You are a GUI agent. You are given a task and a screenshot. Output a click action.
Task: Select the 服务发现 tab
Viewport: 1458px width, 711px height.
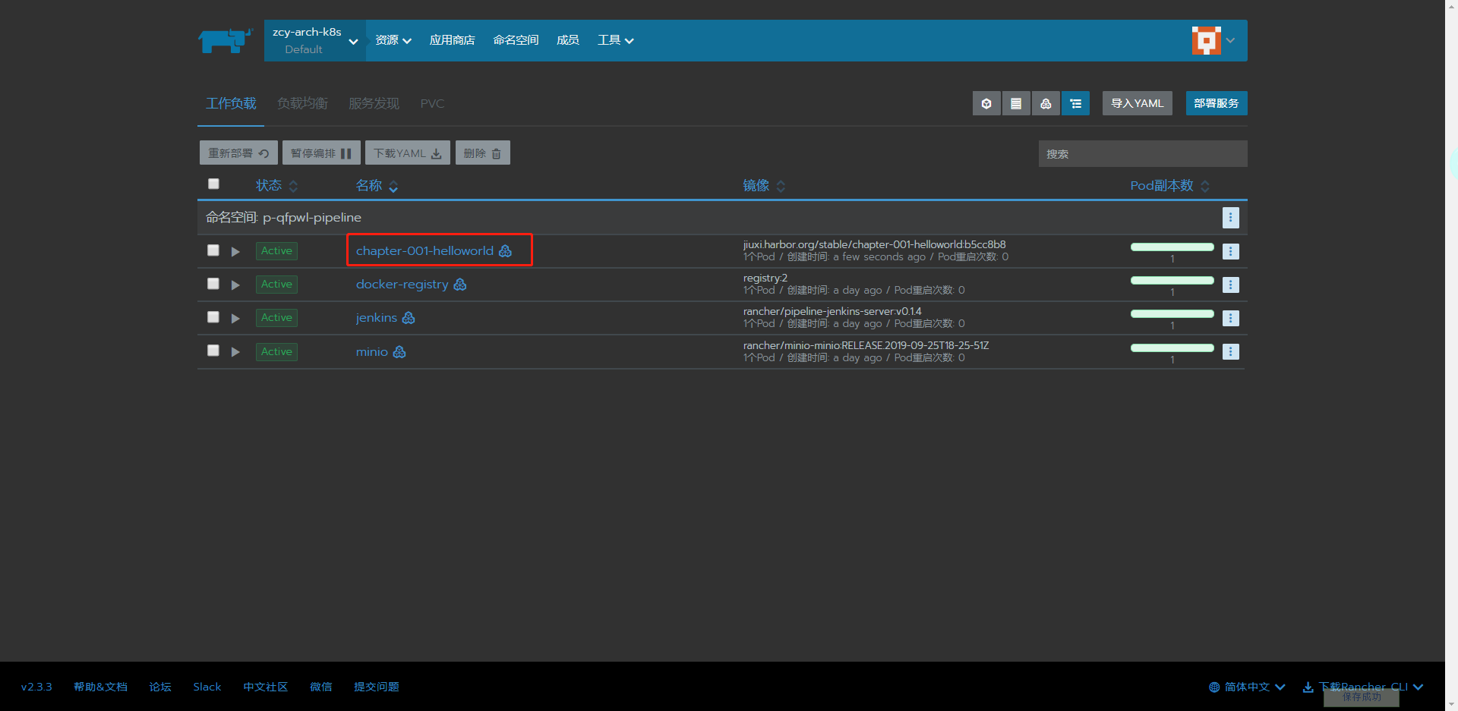click(374, 103)
